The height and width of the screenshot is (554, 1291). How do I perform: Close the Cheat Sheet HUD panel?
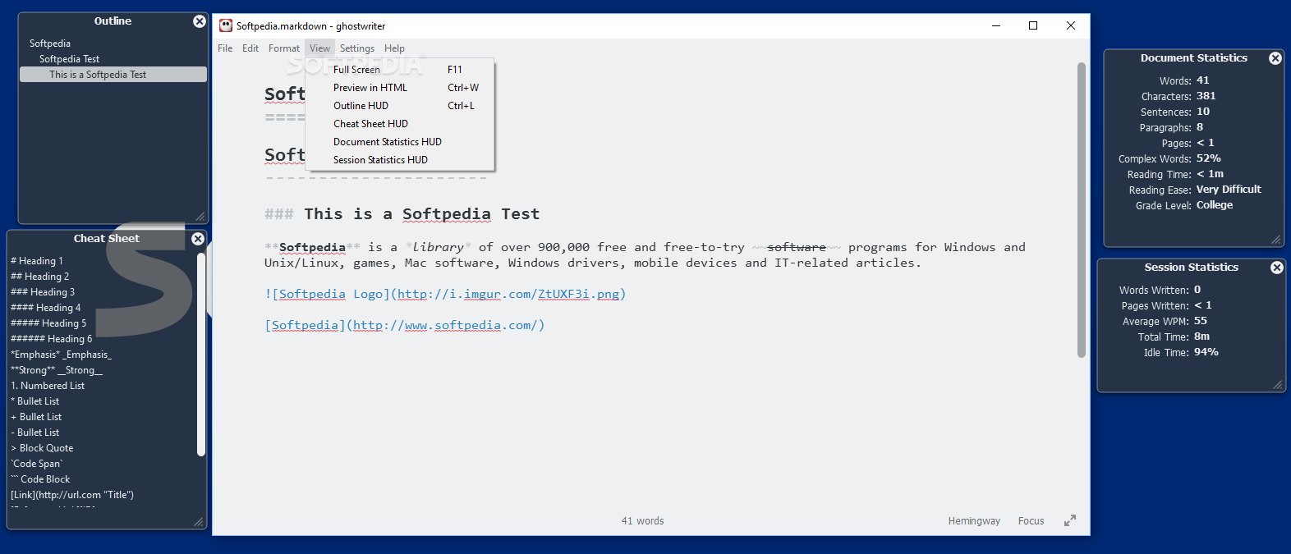(198, 239)
